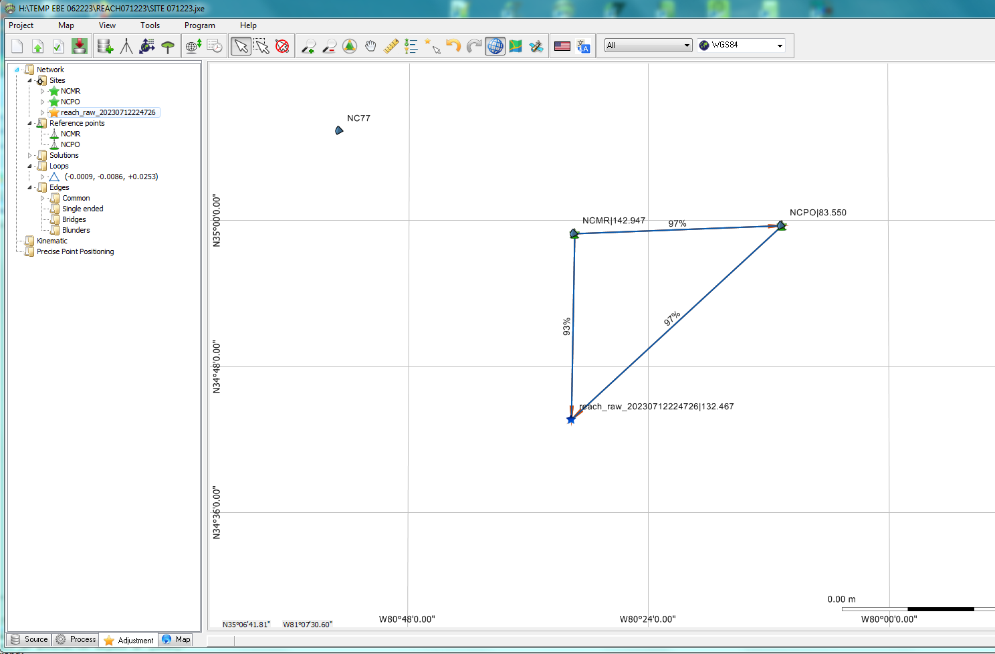
Task: Switch to the Adjustment tab
Action: pos(129,640)
